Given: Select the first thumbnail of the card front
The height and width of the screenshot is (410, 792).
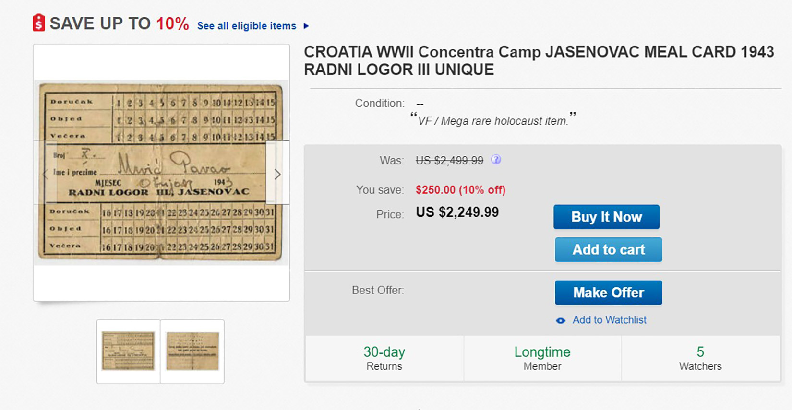Looking at the screenshot, I should pos(128,351).
